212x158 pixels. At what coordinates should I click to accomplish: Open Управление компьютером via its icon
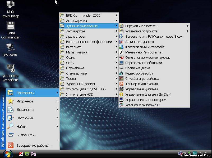[x=121, y=100]
